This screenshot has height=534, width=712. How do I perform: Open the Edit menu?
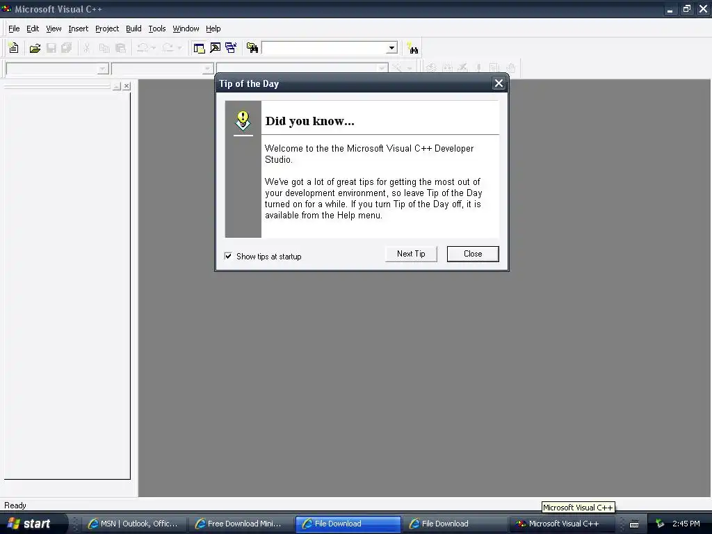pos(33,29)
